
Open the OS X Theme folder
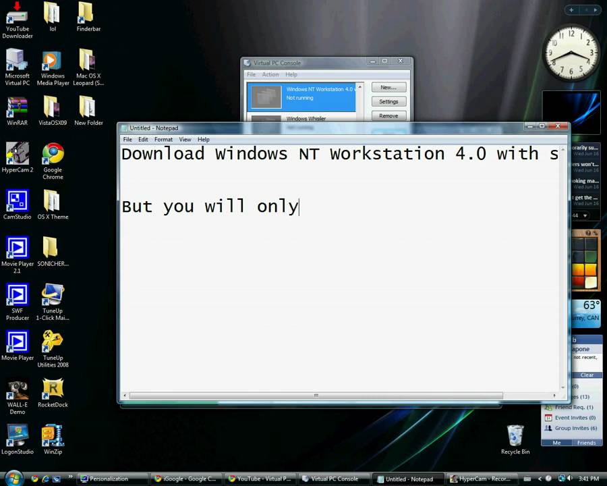(53, 205)
